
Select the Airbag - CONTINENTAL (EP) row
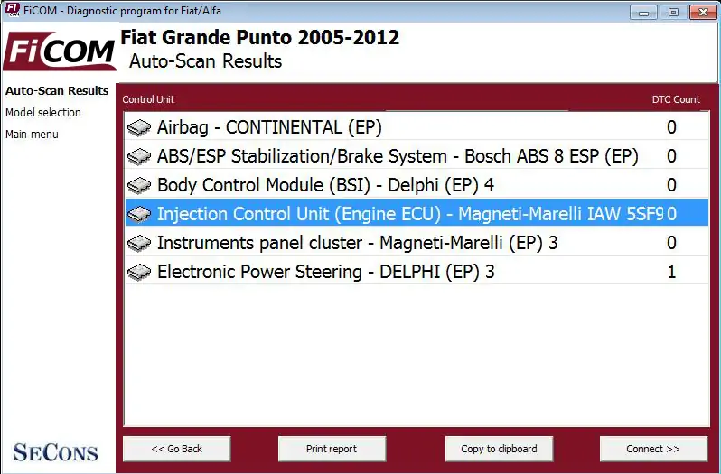[x=417, y=127]
